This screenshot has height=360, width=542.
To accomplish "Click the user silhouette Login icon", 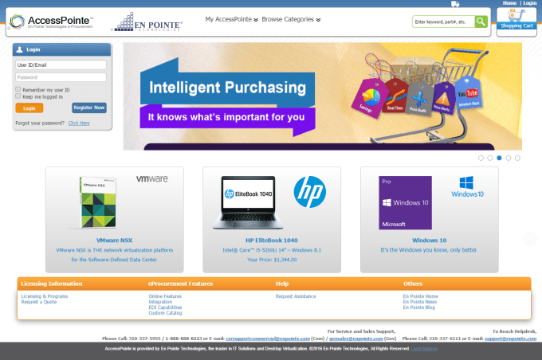I will (x=20, y=49).
